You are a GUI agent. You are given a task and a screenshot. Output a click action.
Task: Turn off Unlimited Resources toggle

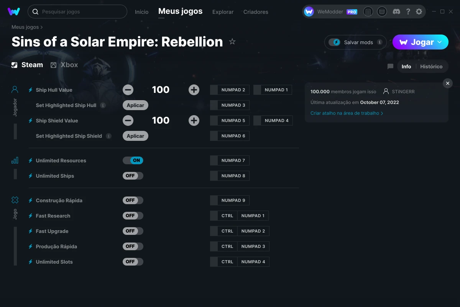(133, 160)
